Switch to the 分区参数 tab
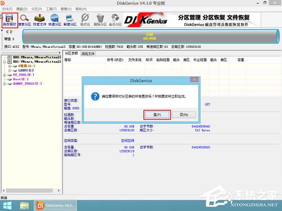Viewport: 282px width, 211px height. tap(71, 53)
